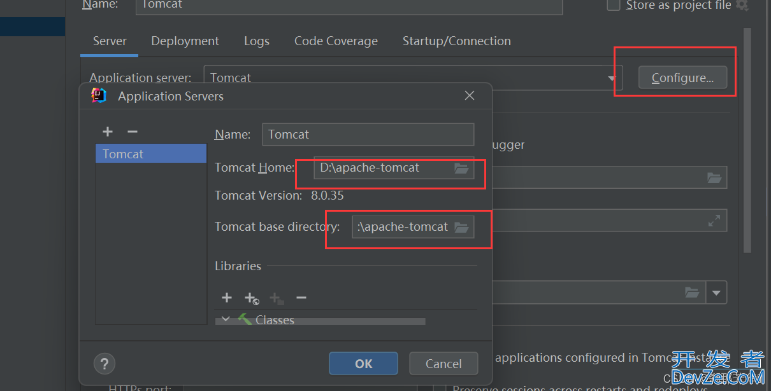
Task: Click the Tomcat Home path field
Action: (x=394, y=168)
